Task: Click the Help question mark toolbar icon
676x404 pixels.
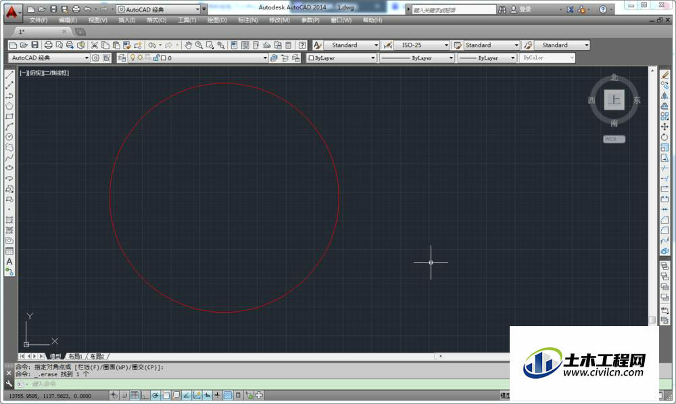Action: coord(302,45)
